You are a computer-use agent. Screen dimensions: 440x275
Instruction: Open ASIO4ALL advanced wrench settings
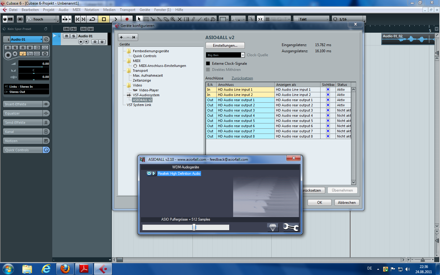tap(291, 227)
